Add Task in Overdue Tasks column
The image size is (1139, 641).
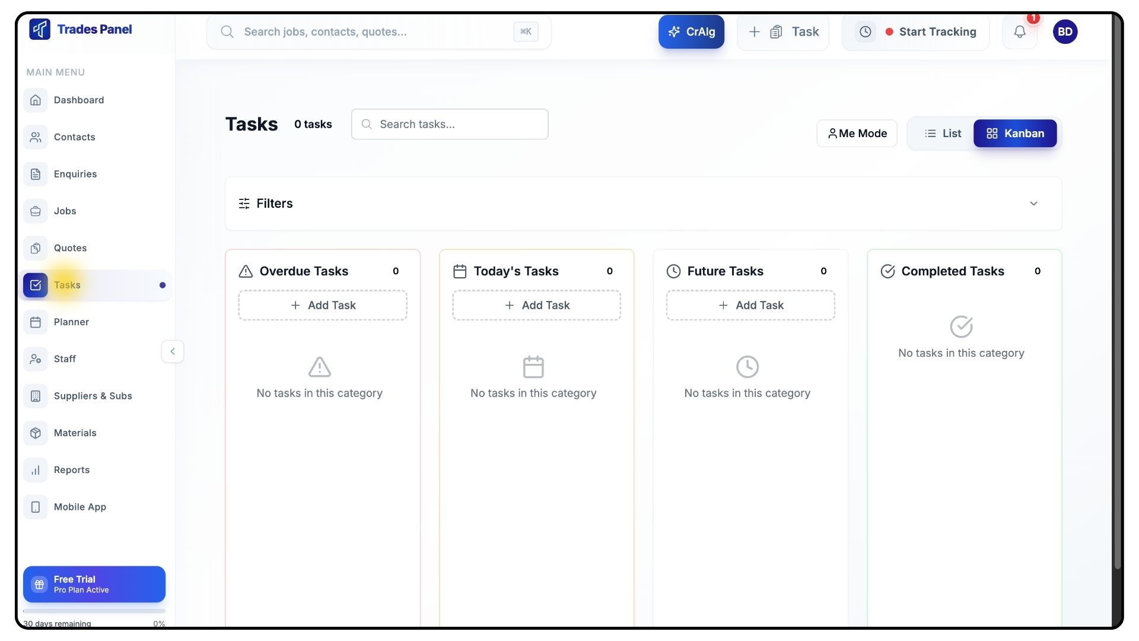coord(323,305)
